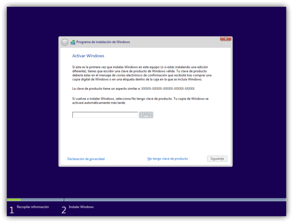Click the green segment of the progress bar

point(13,200)
